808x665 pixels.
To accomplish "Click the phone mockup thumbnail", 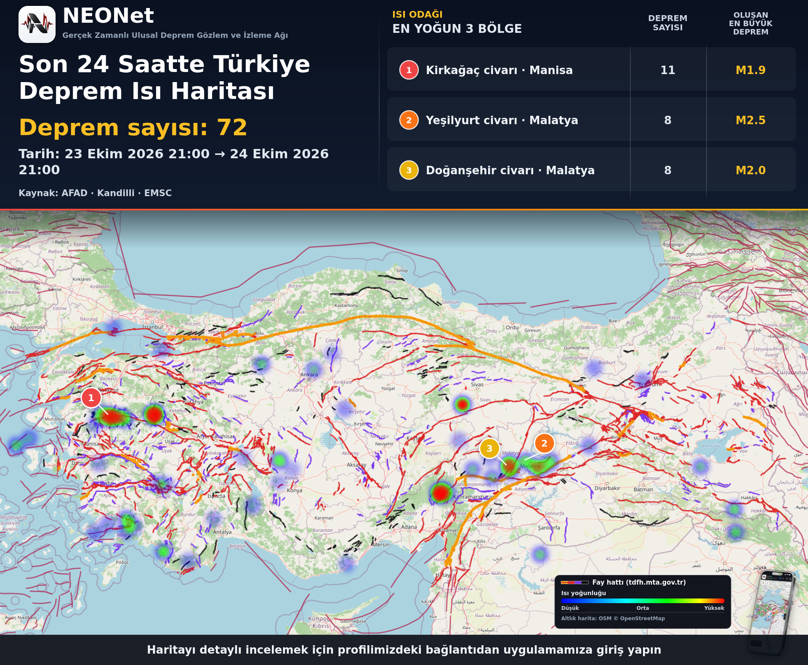I will click(771, 612).
